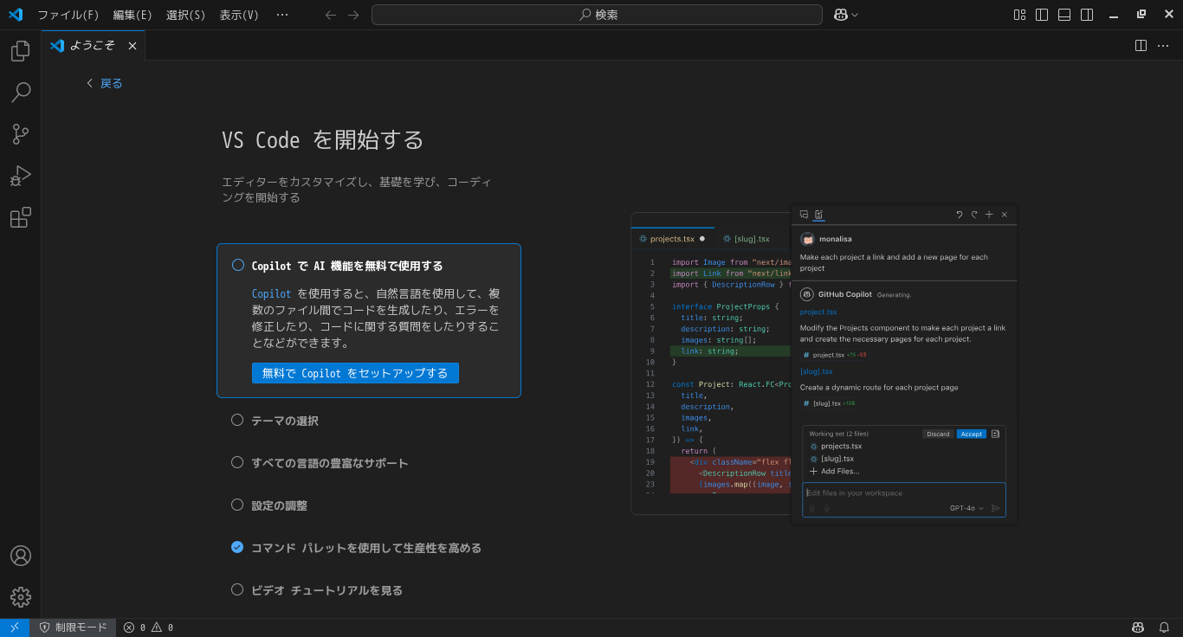This screenshot has height=637, width=1183.
Task: Attach a file with the paperclip icon
Action: click(811, 508)
